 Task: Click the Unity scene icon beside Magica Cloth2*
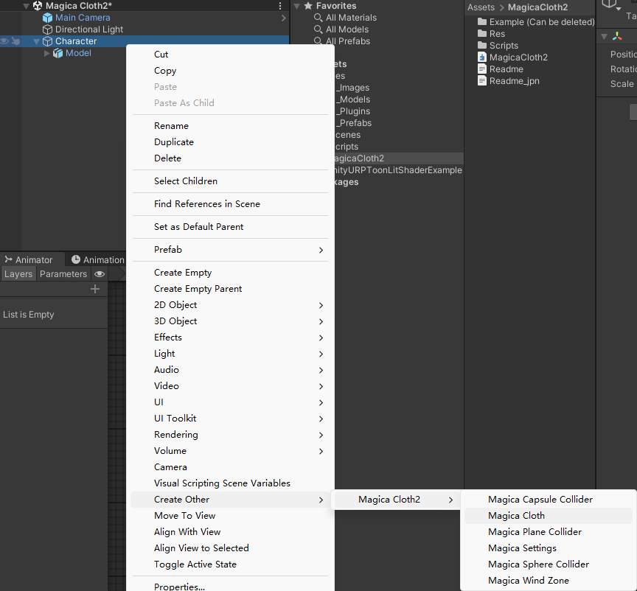[38, 6]
